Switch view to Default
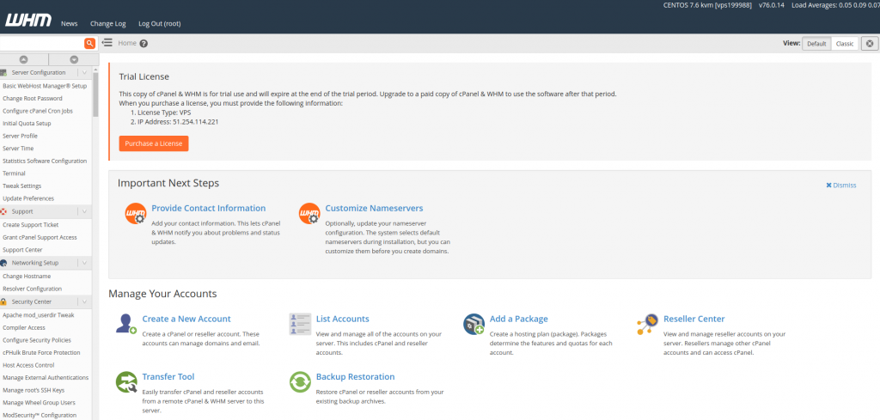 point(816,43)
